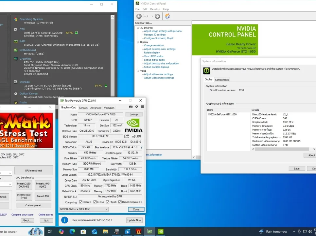Screen dimensions: 316x236
Task: Open the Back history dropdown arrow
Action: [x=152, y=16]
